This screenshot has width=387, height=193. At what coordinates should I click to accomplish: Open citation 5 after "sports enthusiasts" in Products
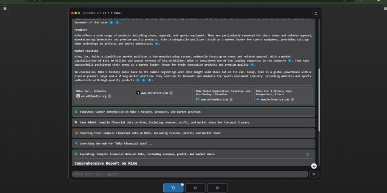[x=156, y=44]
